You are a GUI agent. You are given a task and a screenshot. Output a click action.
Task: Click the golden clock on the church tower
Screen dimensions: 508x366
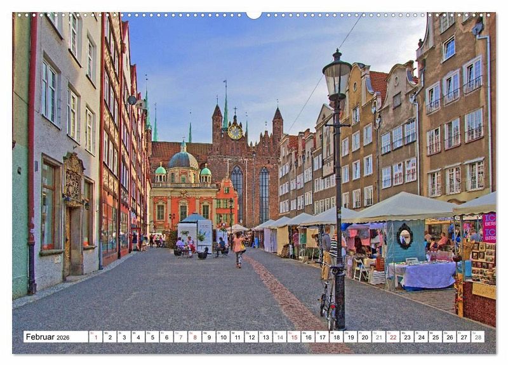(235, 132)
